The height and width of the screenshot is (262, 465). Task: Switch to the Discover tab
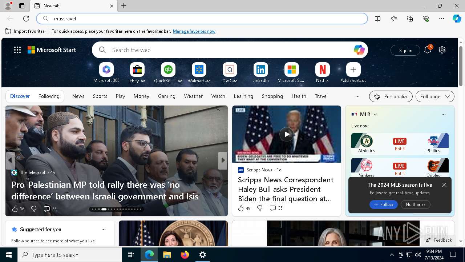[20, 96]
